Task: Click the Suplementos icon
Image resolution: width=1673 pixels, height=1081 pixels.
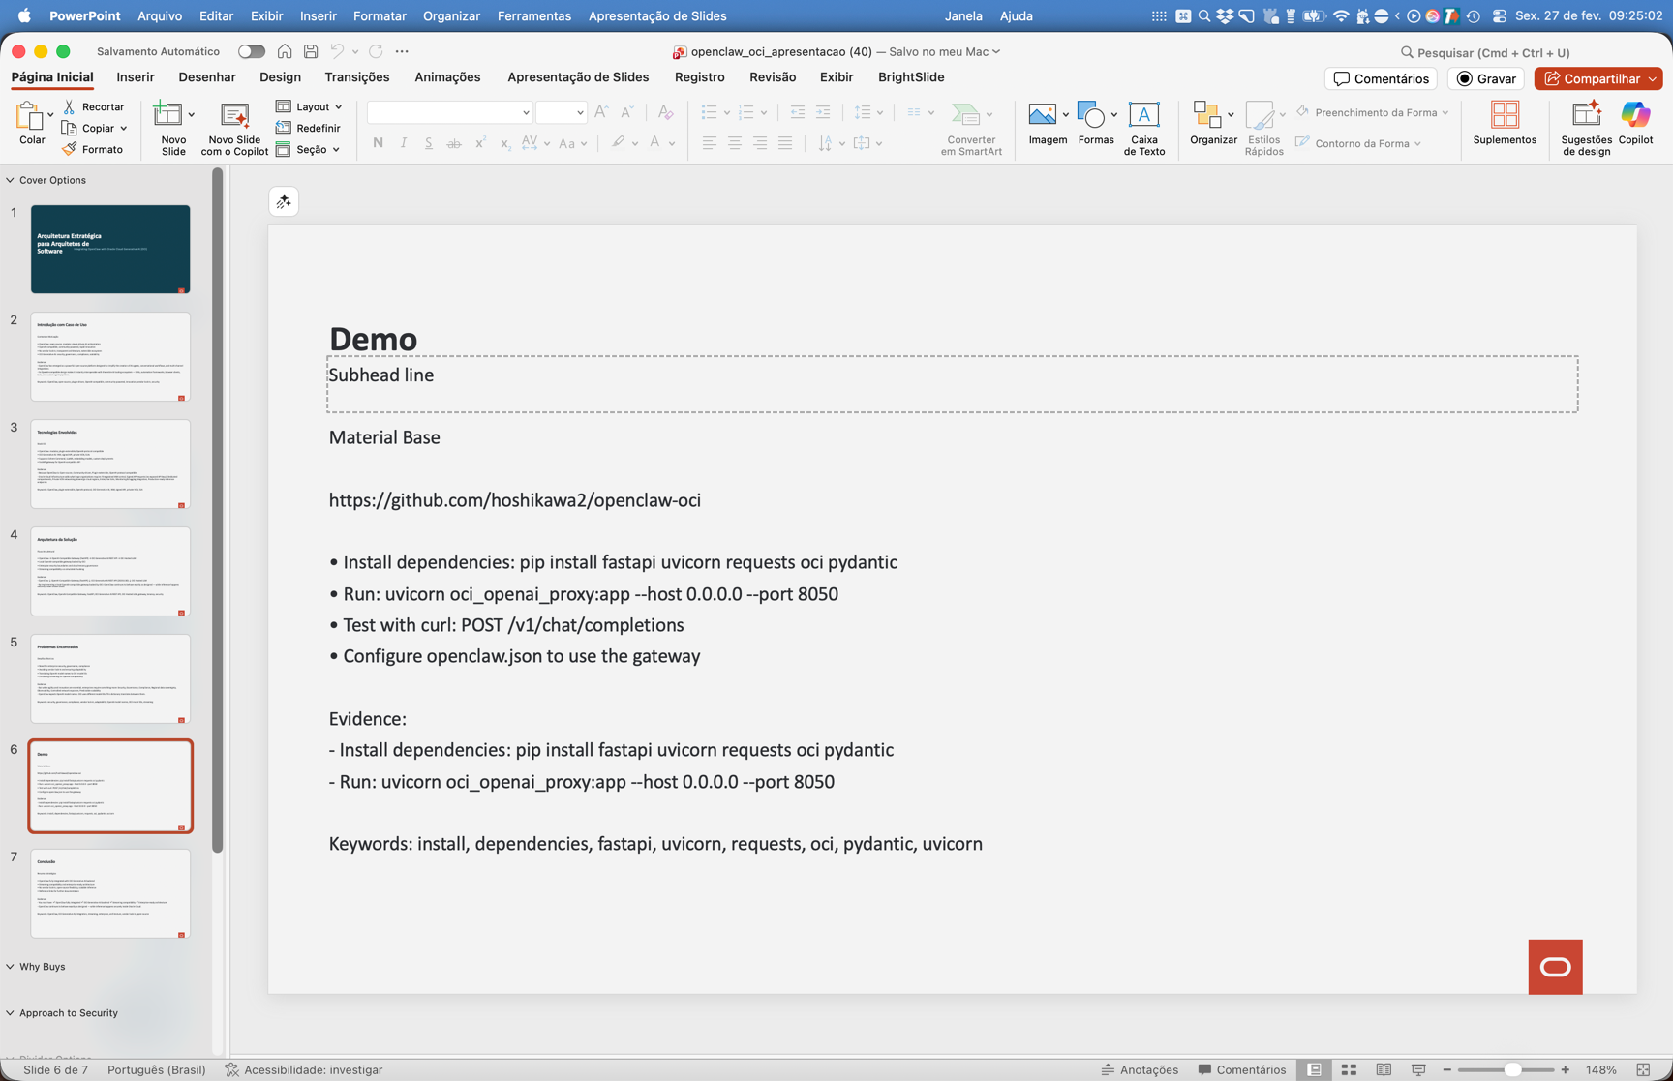Action: [1504, 115]
